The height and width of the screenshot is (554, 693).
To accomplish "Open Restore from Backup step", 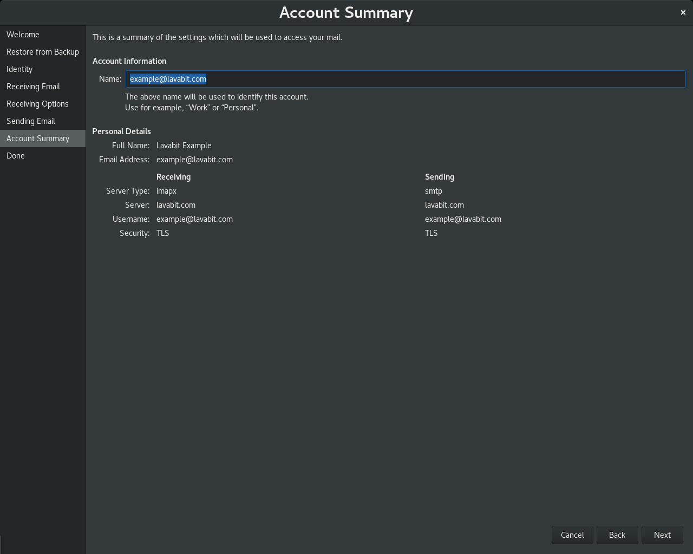I will click(x=43, y=52).
